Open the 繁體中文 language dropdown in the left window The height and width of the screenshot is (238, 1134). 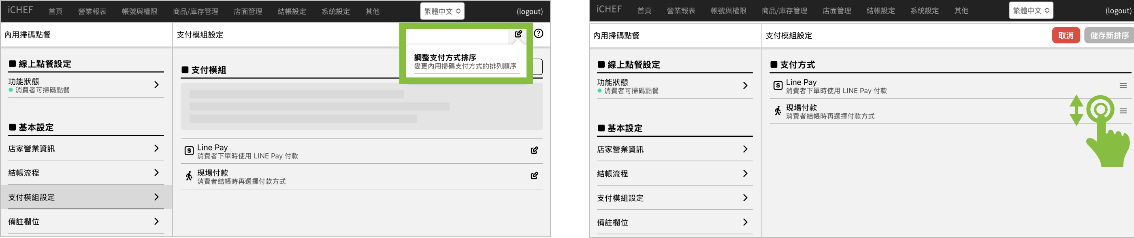click(442, 11)
